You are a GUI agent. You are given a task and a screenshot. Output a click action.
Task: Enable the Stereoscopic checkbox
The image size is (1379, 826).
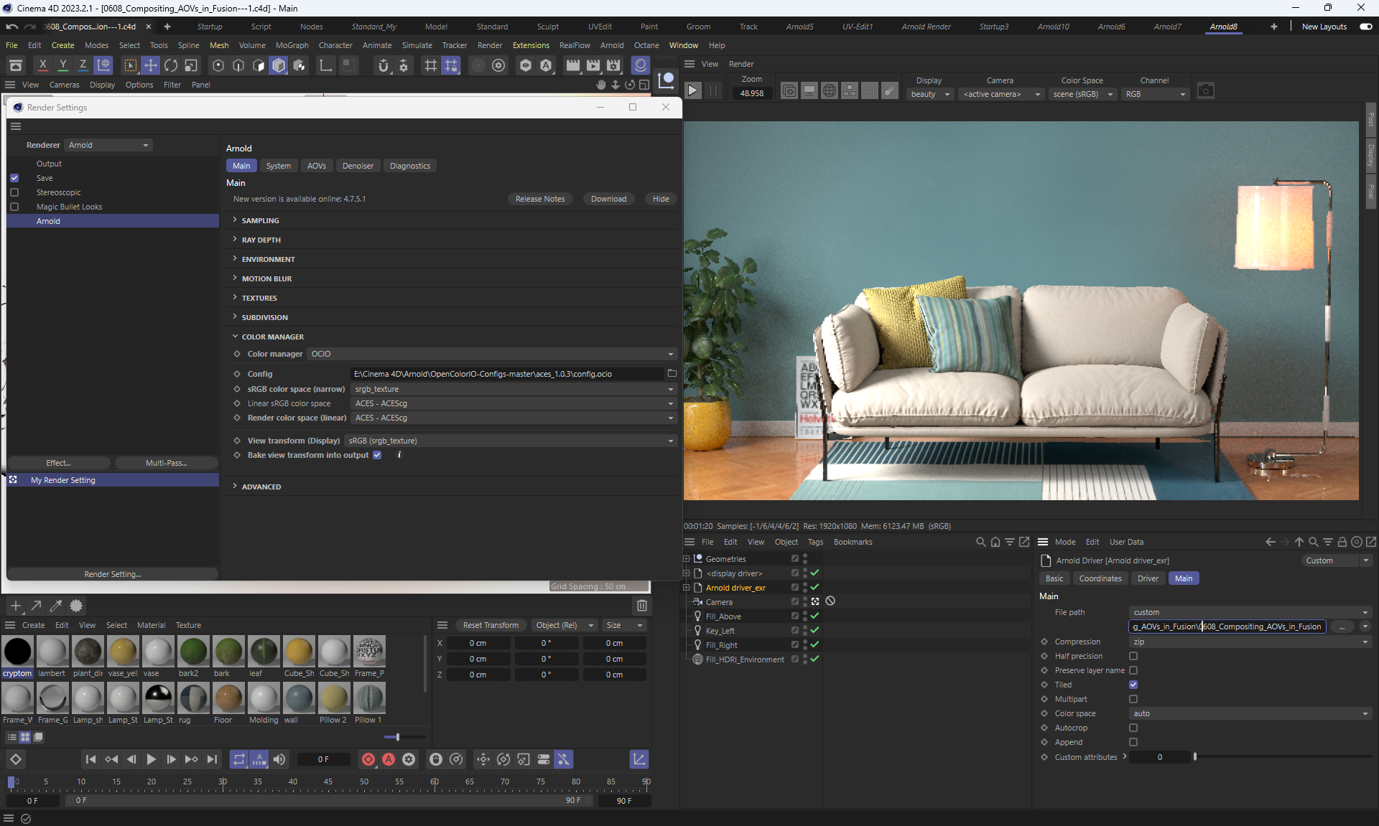[14, 192]
